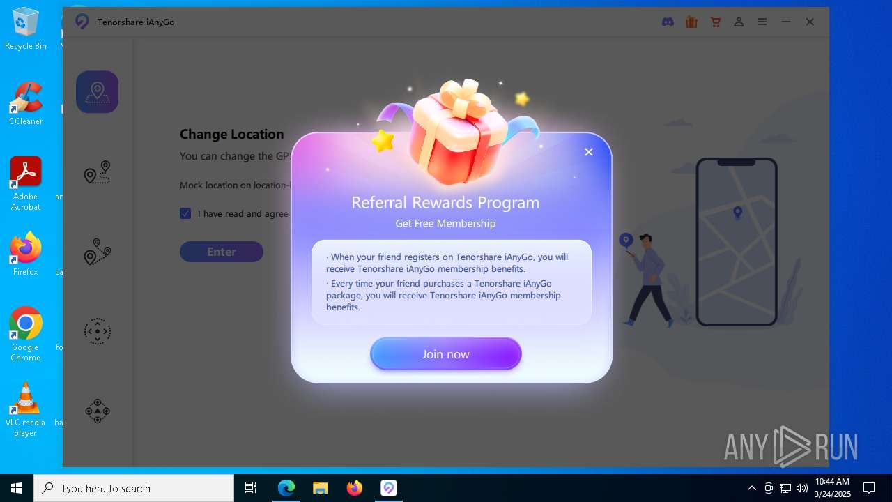
Task: Click the phone map illustration
Action: click(x=737, y=241)
